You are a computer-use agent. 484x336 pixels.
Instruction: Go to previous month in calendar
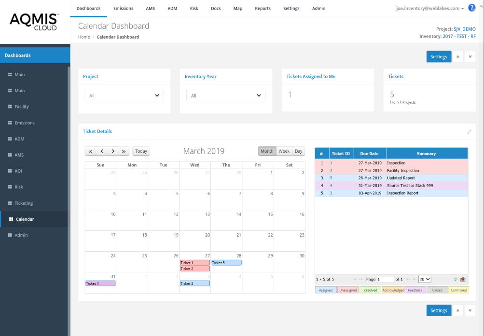click(x=101, y=151)
